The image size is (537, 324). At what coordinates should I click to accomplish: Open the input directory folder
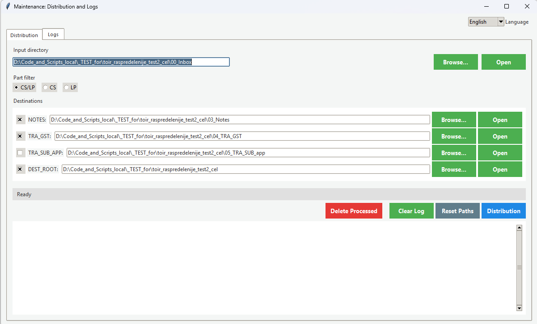[503, 62]
